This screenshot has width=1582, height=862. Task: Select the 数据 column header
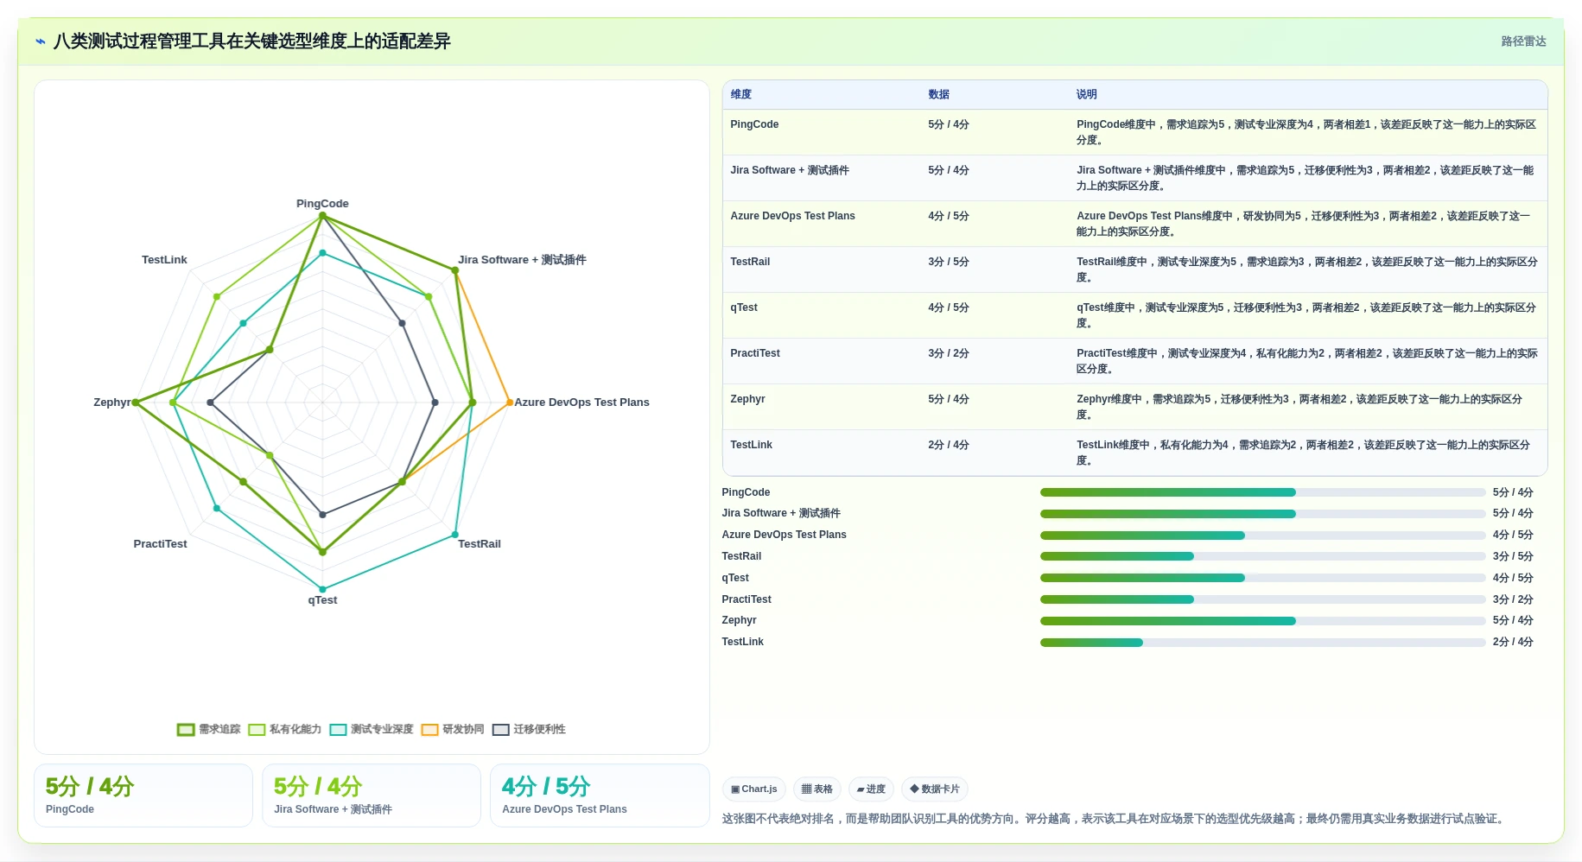(x=938, y=95)
